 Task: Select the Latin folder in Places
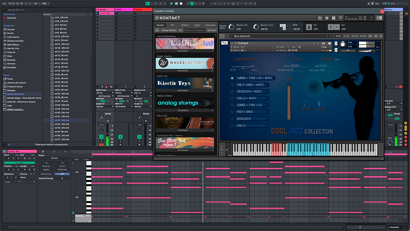(10, 105)
